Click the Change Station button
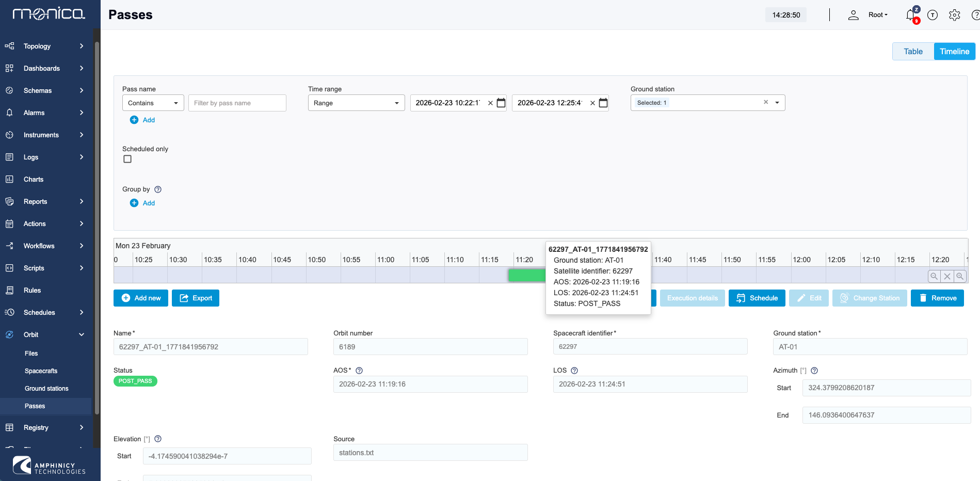Image resolution: width=980 pixels, height=481 pixels. pyautogui.click(x=870, y=298)
